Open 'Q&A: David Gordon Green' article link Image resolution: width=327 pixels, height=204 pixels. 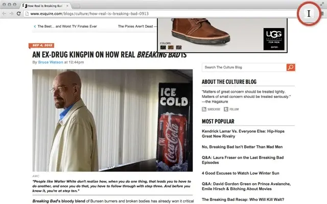[x=246, y=186]
